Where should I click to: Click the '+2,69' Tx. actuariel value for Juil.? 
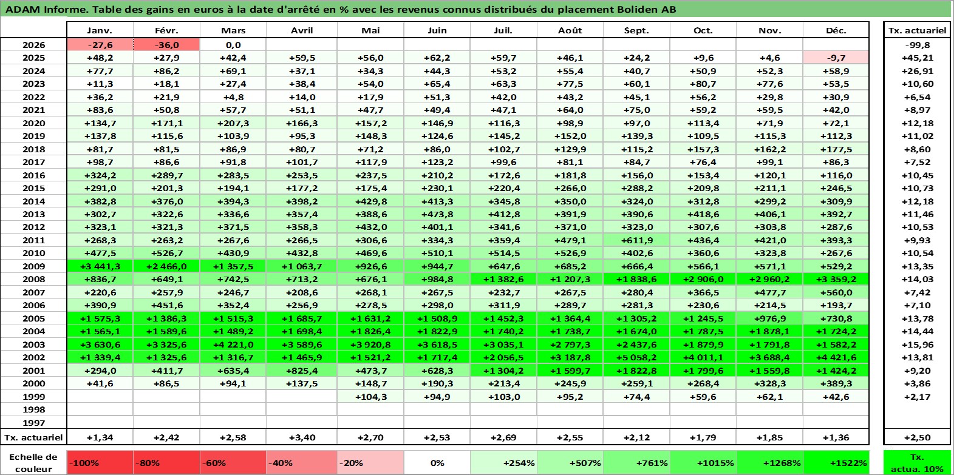coord(503,437)
